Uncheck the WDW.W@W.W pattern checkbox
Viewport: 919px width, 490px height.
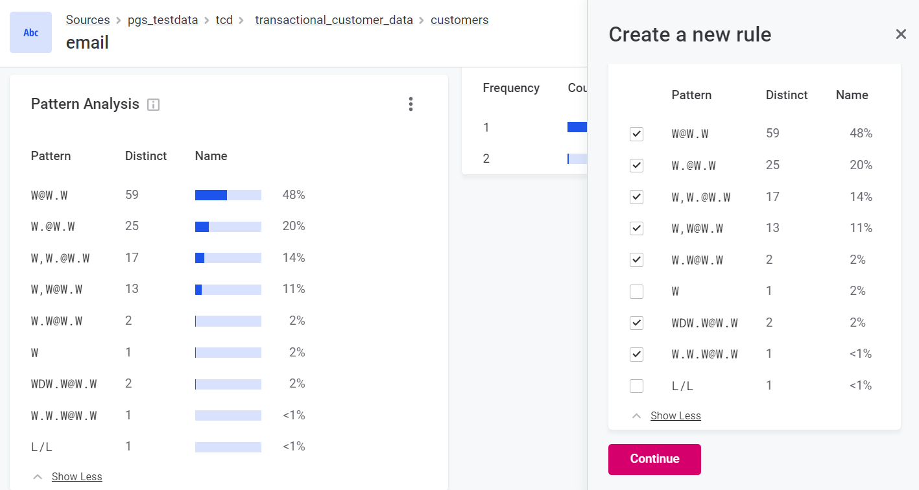637,323
